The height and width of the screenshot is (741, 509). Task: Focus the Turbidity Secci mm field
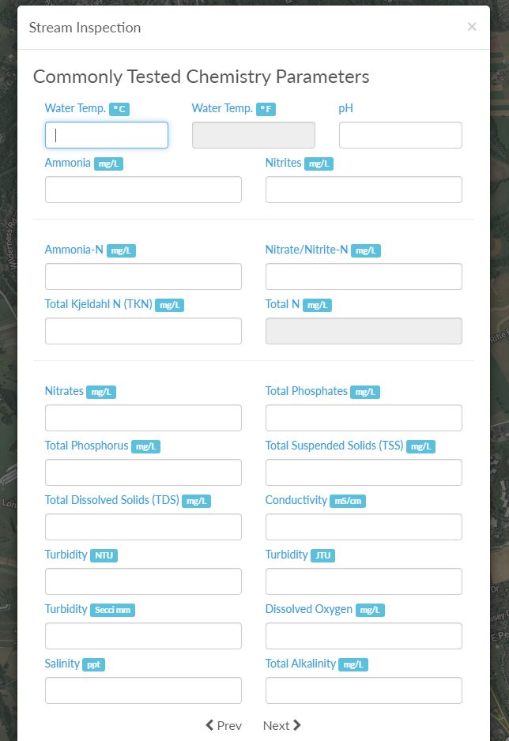(143, 636)
